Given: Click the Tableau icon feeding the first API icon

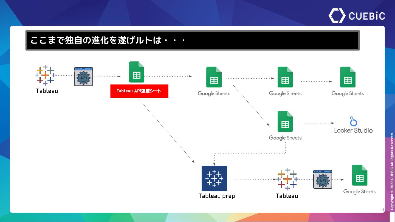Looking at the screenshot, I should click(x=46, y=75).
